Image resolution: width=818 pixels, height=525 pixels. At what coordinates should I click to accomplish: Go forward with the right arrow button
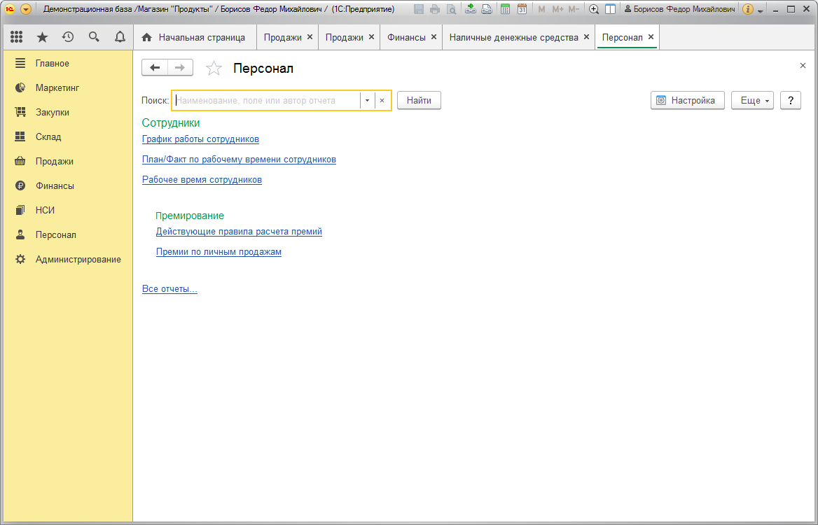[x=180, y=68]
